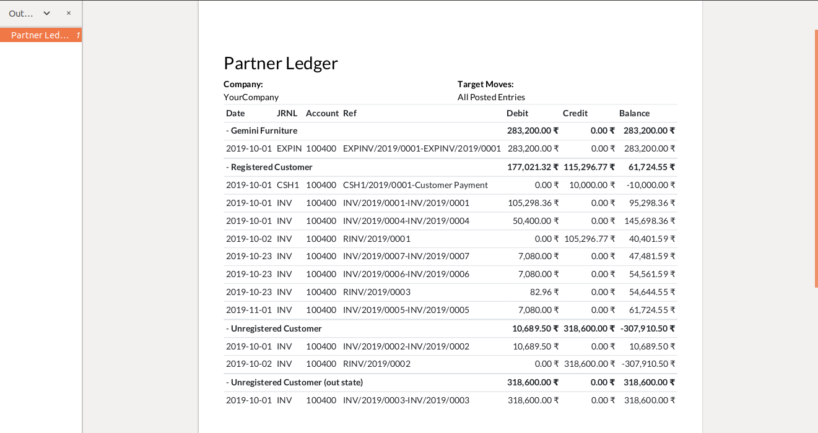Image resolution: width=818 pixels, height=433 pixels.
Task: Click the orange vertical scrollbar
Action: 816,158
